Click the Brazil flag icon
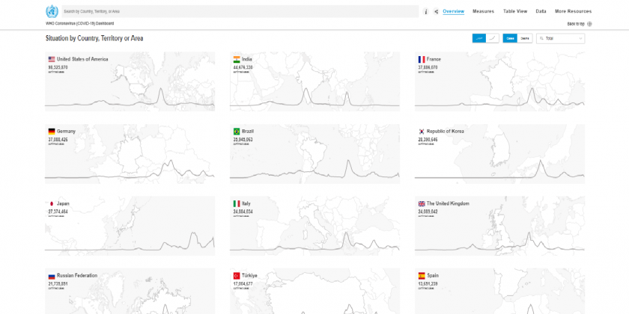The width and height of the screenshot is (629, 314). pos(237,131)
